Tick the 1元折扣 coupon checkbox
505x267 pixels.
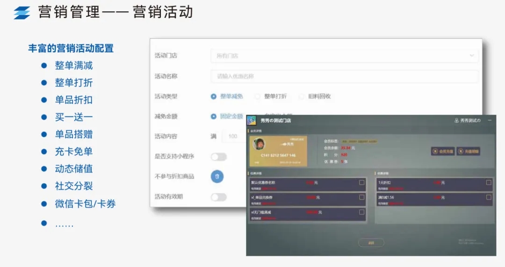tap(489, 182)
